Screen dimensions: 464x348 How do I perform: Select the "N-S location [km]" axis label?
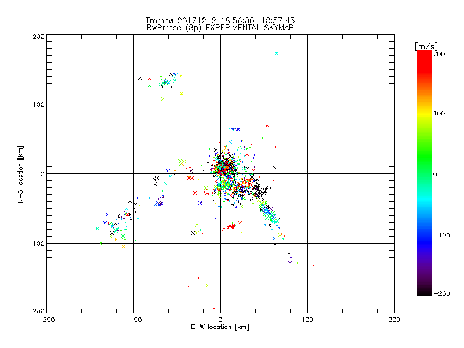(x=20, y=175)
